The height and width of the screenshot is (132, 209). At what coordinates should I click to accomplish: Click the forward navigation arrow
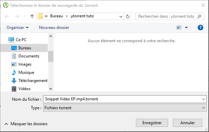[x=17, y=16]
